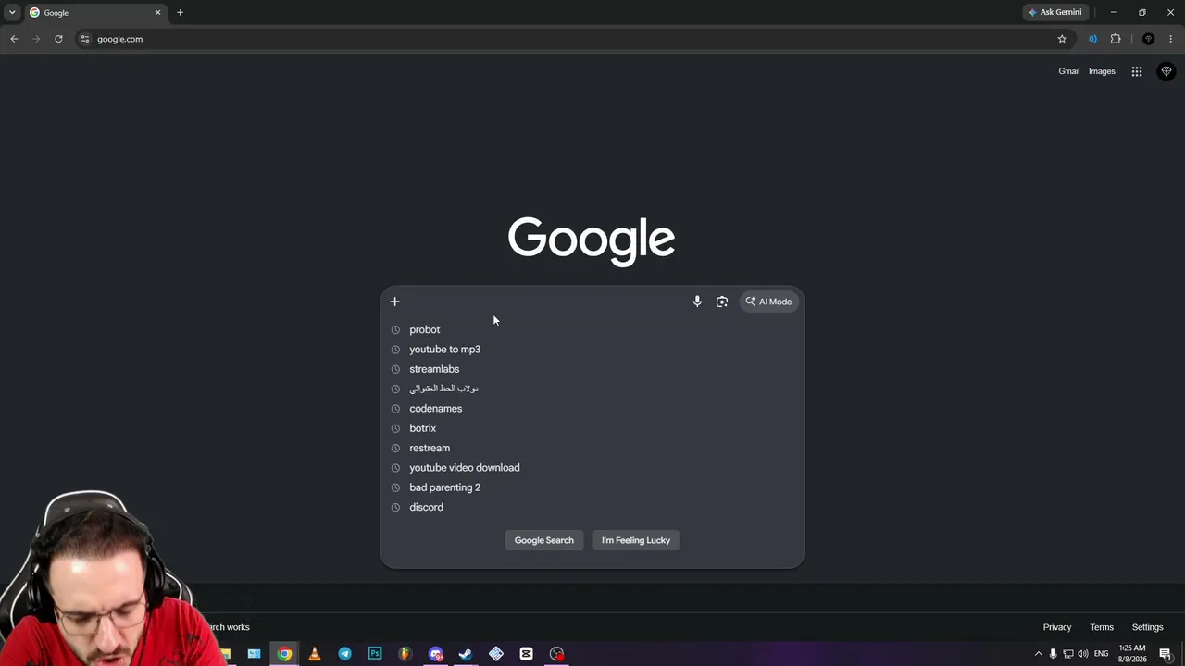Open the Google account avatar
This screenshot has height=666, width=1185.
(x=1166, y=71)
